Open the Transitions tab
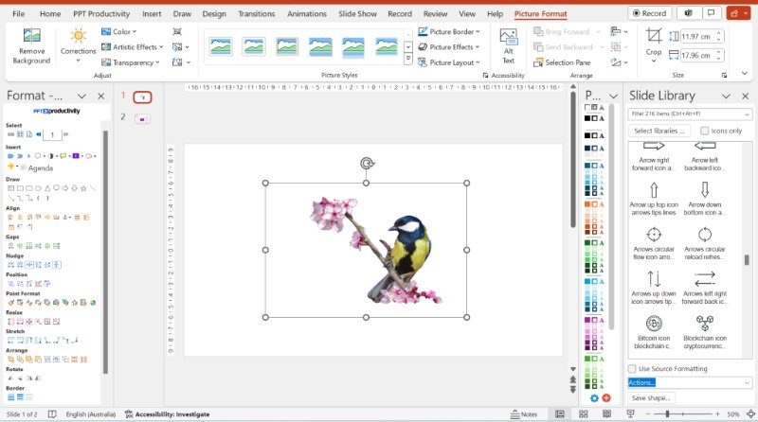The image size is (758, 422). 257,14
